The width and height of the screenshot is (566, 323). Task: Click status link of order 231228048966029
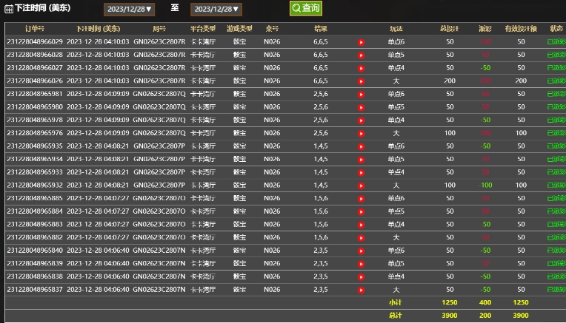[x=556, y=42]
